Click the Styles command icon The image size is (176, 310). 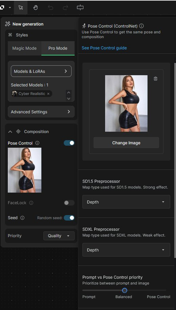pyautogui.click(x=10, y=35)
